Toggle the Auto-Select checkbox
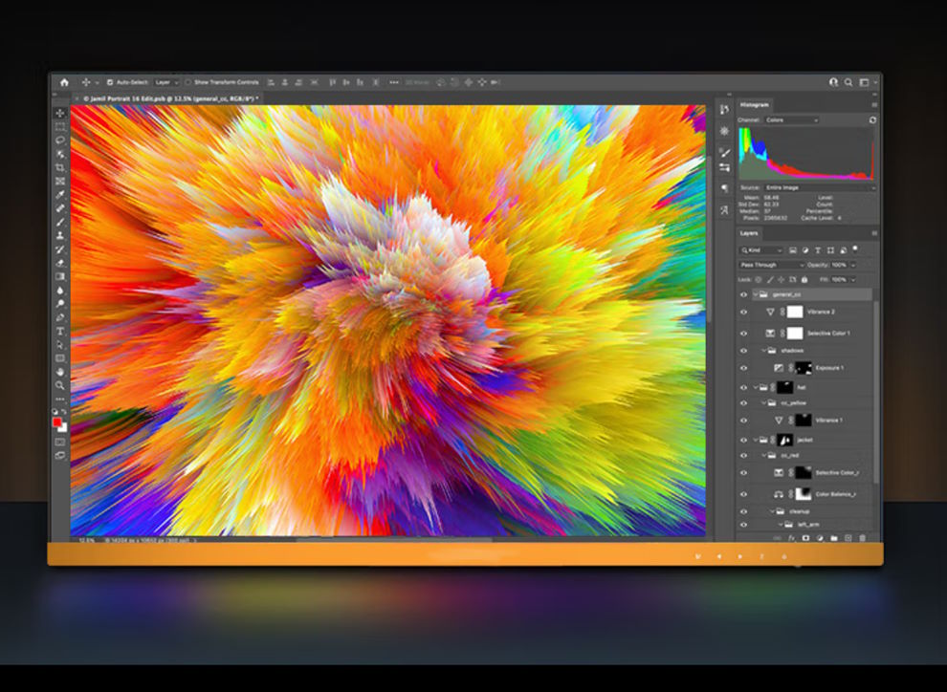This screenshot has height=692, width=947. click(110, 82)
